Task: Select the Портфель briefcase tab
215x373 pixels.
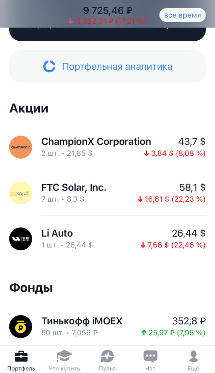Action: (21, 356)
